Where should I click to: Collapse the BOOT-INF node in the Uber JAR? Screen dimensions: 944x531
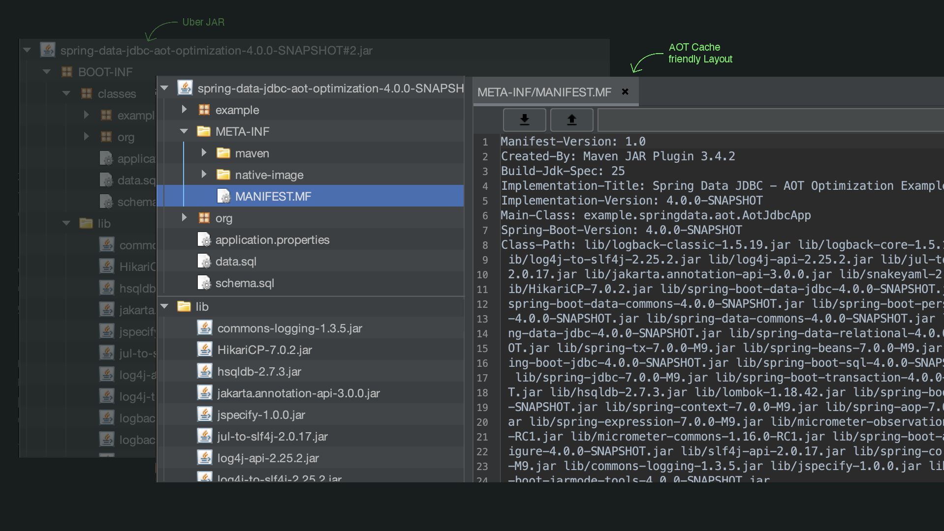pos(47,72)
